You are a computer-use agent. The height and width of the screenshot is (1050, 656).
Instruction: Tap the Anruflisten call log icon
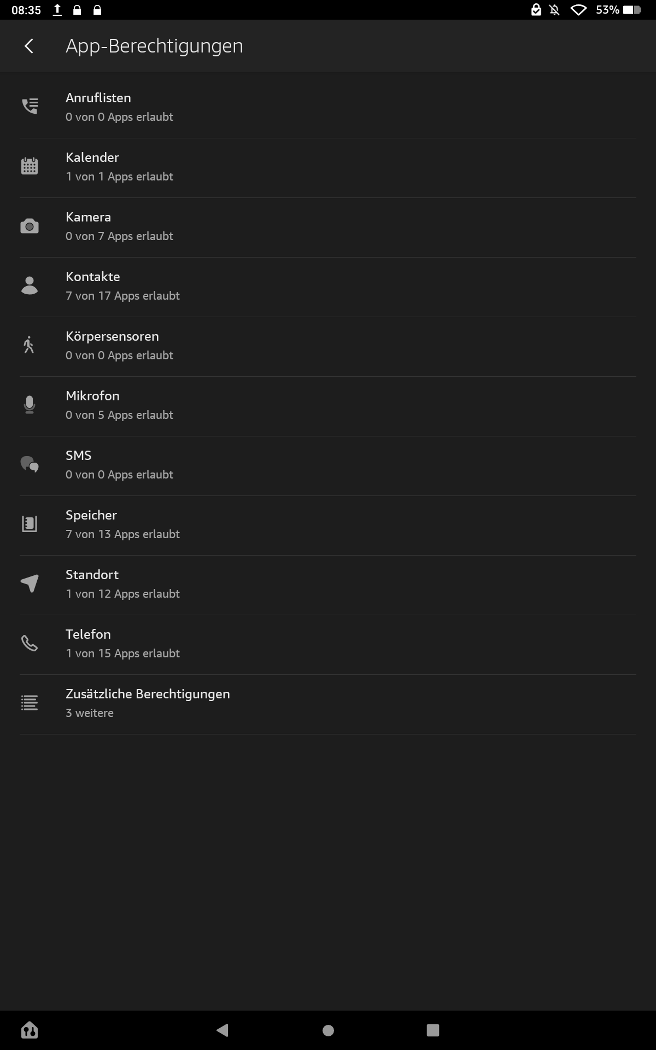click(x=30, y=106)
